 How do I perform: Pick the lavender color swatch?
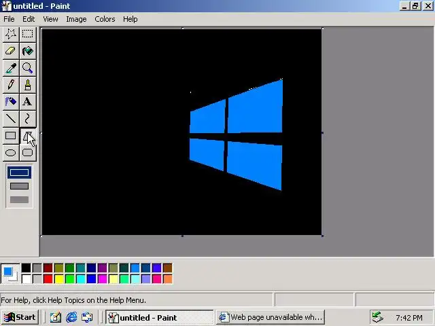point(146,279)
